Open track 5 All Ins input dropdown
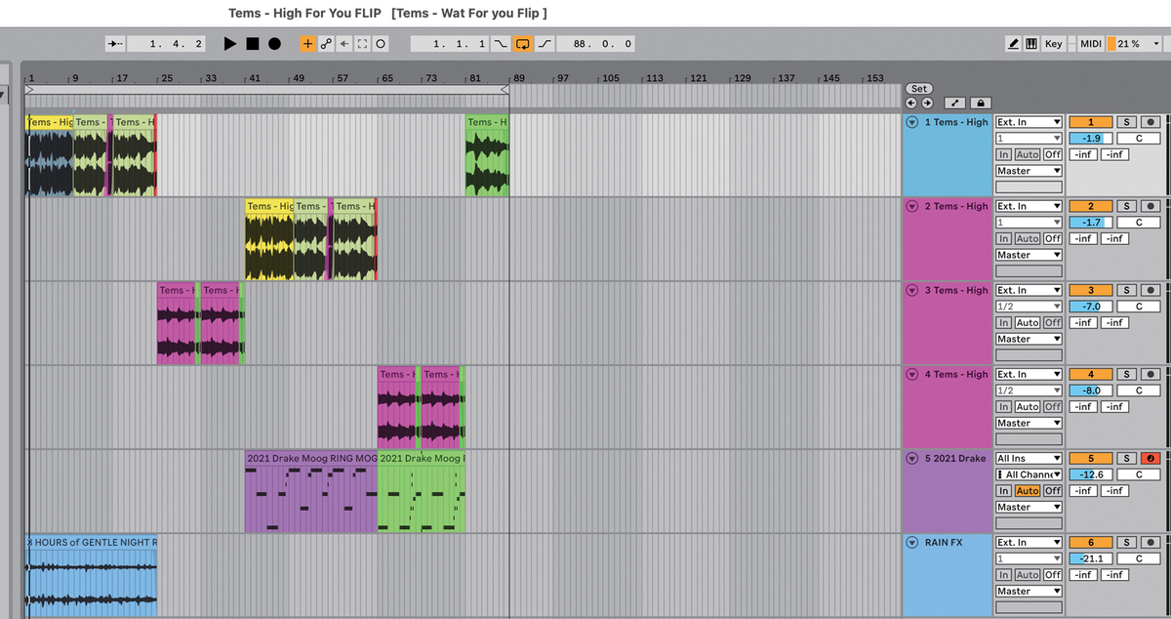This screenshot has height=619, width=1171. (1029, 458)
